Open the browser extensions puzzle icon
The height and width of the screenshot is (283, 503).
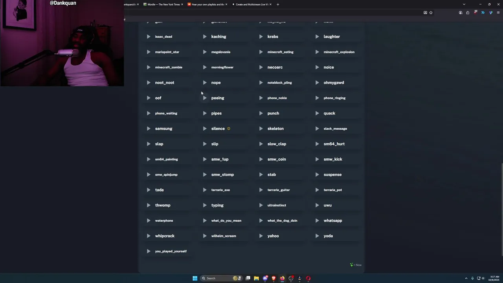[468, 13]
